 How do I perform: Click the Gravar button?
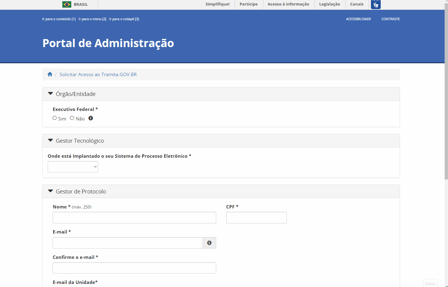[x=430, y=283]
